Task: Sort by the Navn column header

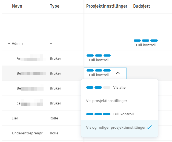Action: coord(17,6)
